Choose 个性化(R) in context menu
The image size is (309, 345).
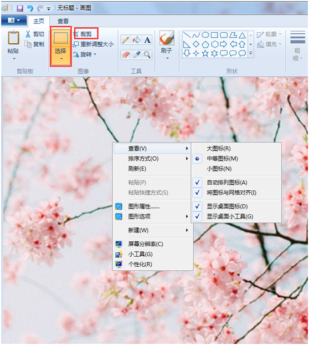coord(152,264)
